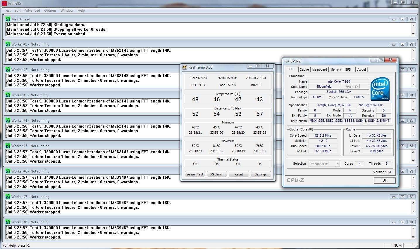Select the CPU tab in CPU-Z
420x249 pixels.
click(290, 69)
